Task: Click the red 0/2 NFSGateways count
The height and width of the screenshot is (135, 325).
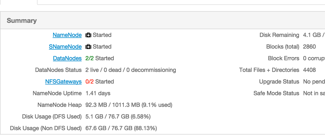Action: click(x=90, y=82)
